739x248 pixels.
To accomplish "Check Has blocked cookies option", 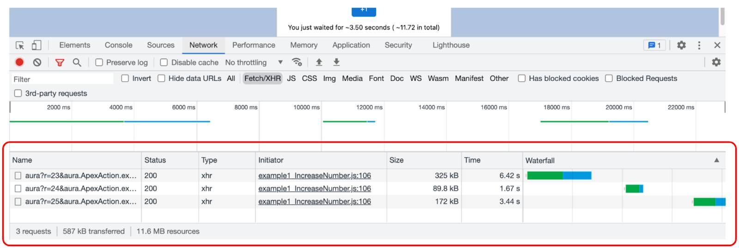I will [521, 79].
